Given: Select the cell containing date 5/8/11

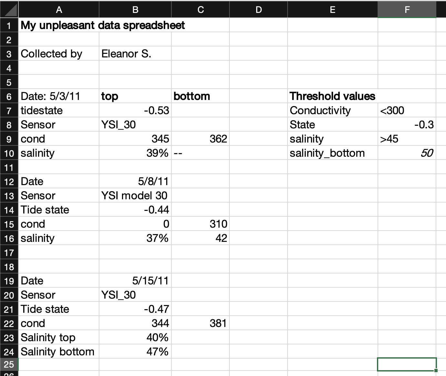Looking at the screenshot, I should (135, 181).
